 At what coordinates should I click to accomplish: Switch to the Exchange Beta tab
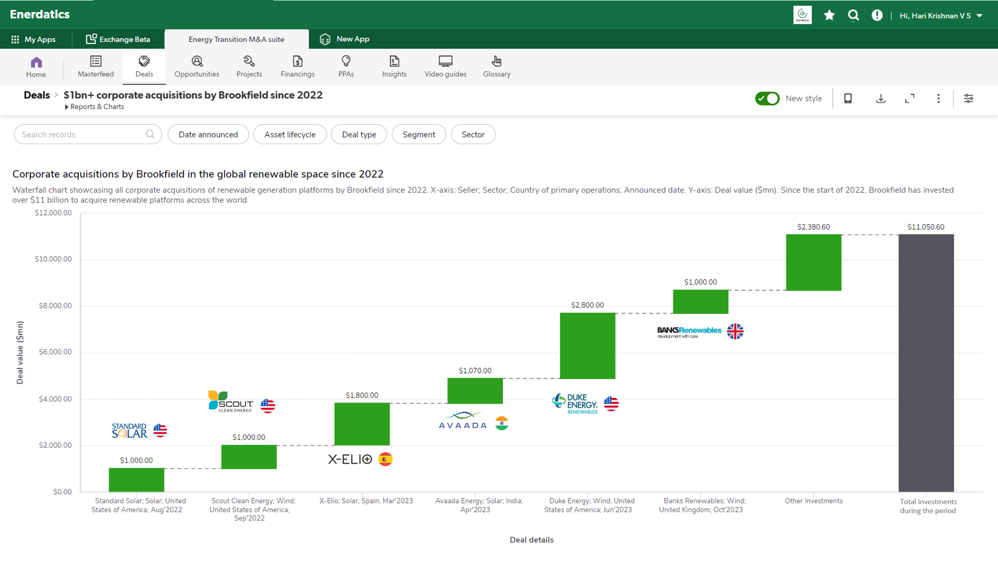pyautogui.click(x=118, y=39)
